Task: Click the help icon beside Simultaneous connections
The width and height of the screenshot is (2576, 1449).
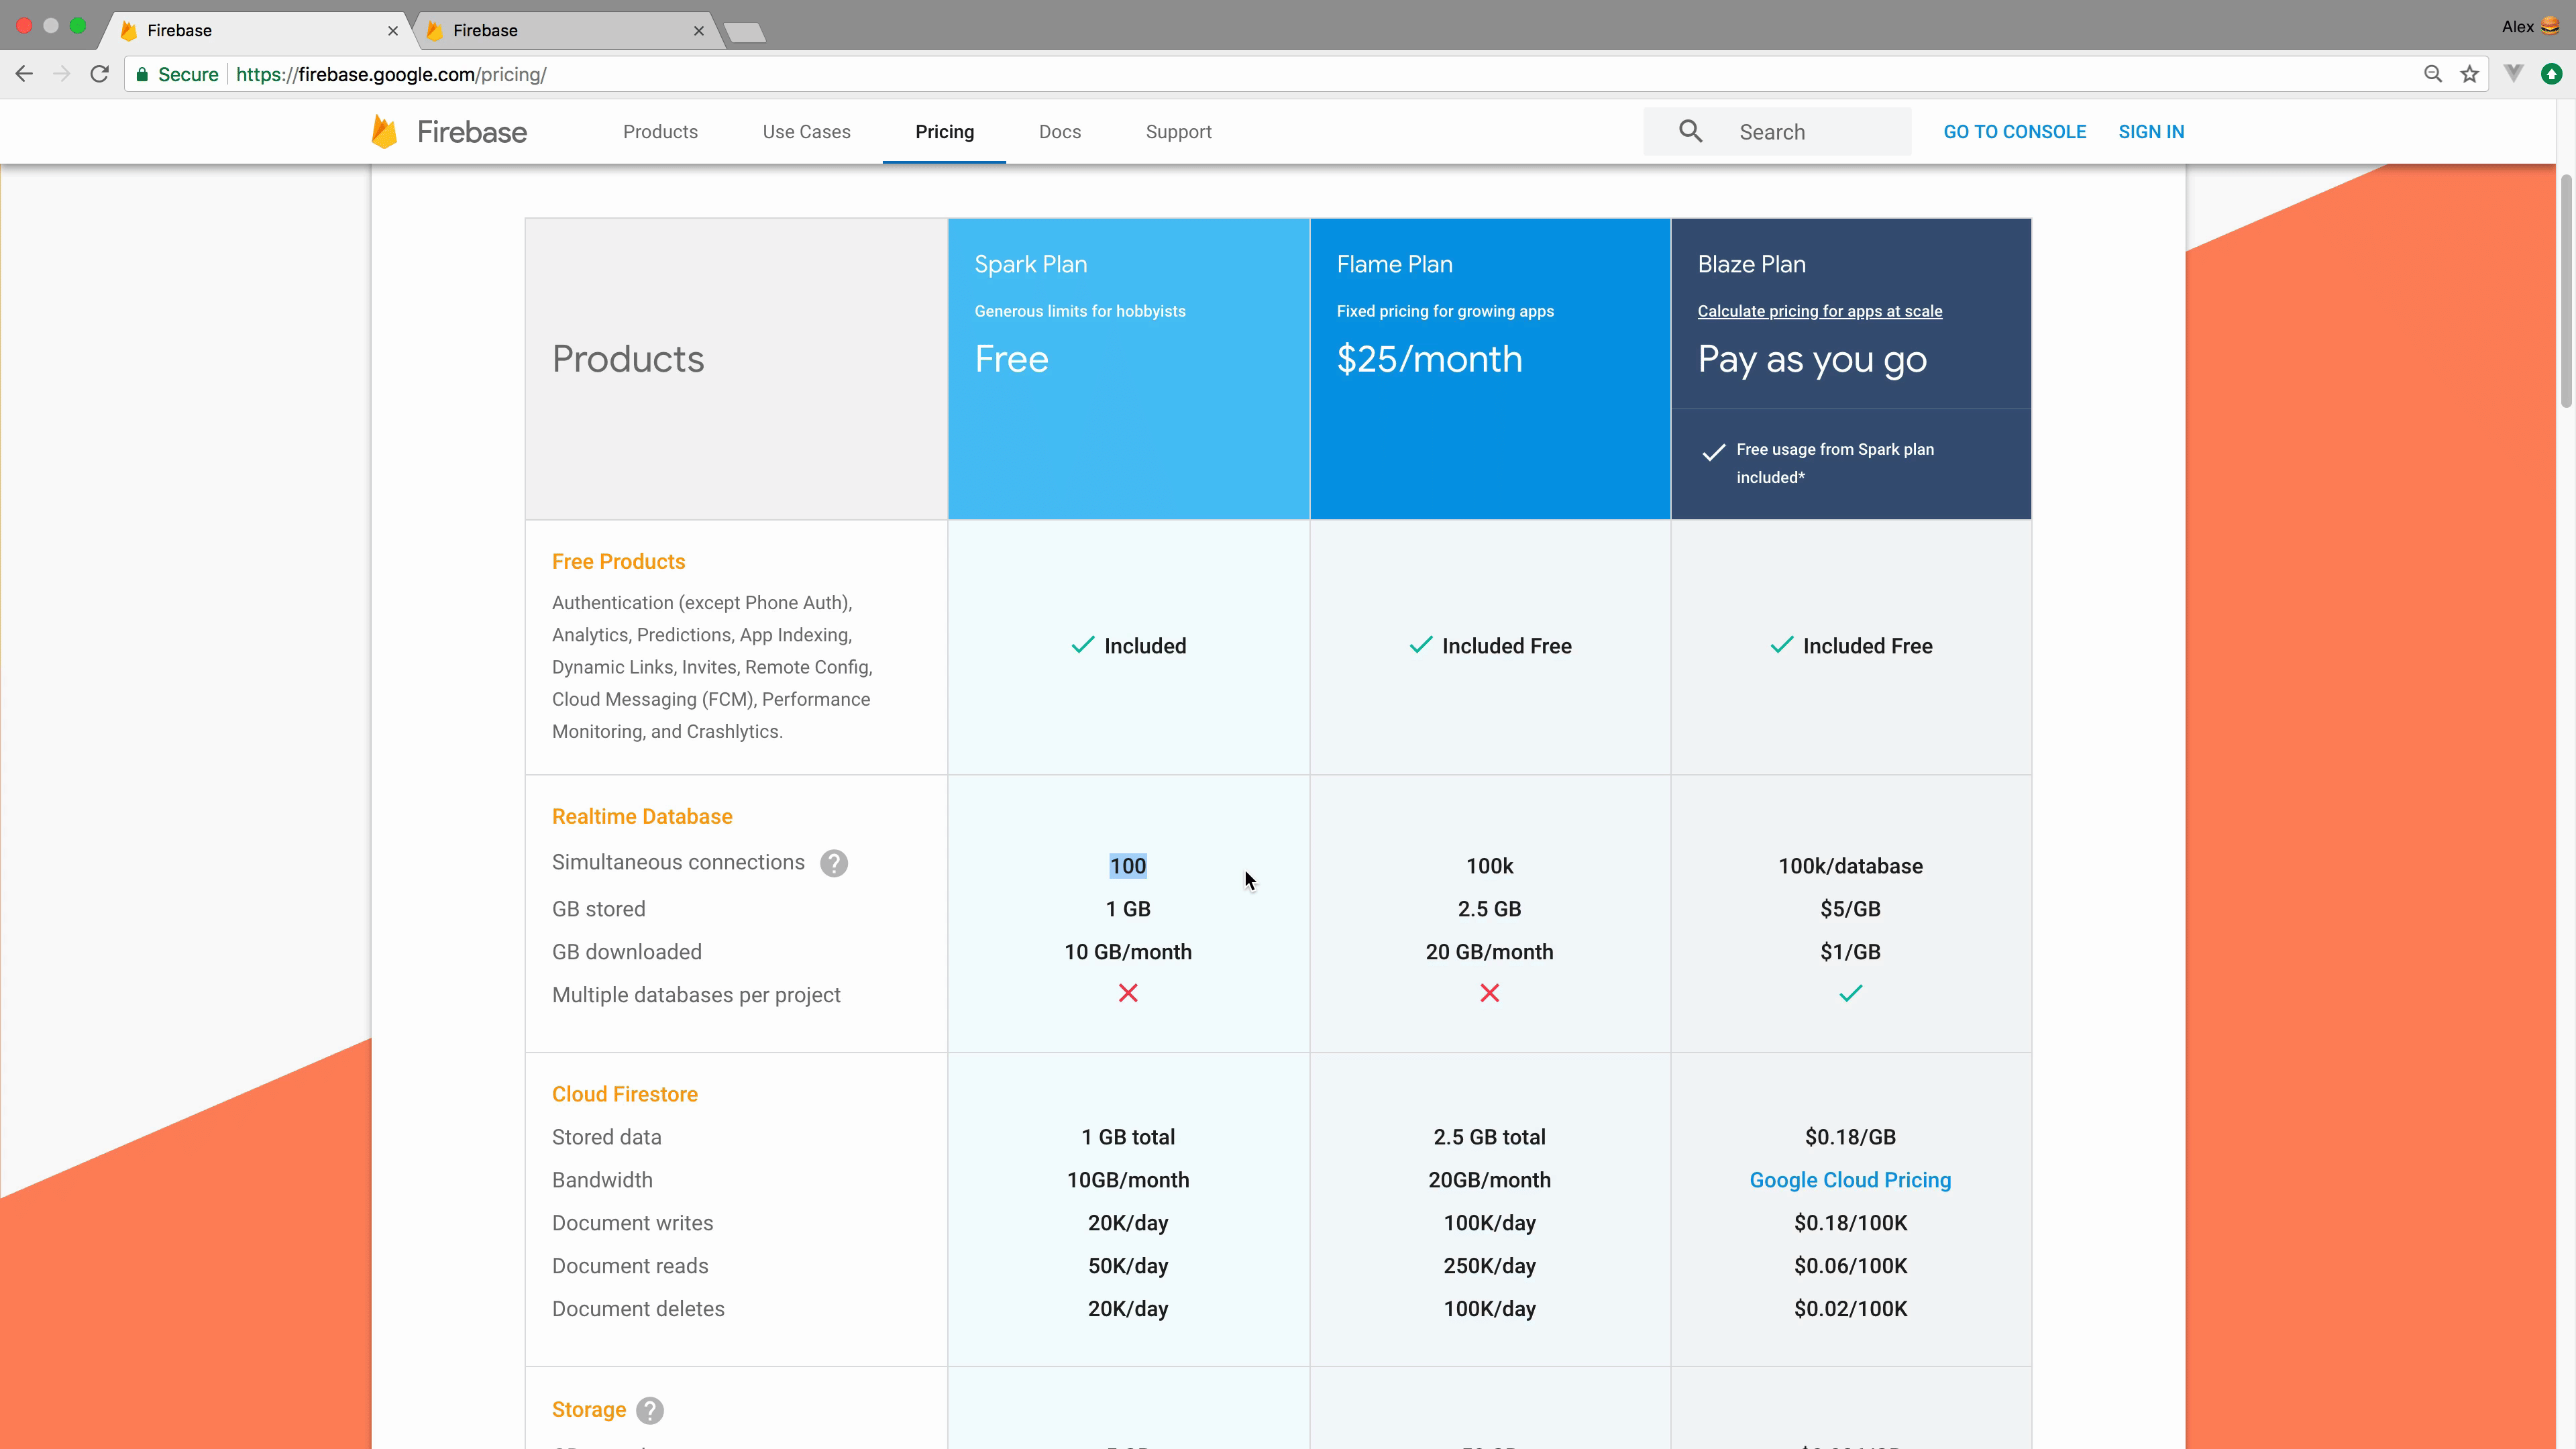Action: tap(834, 863)
